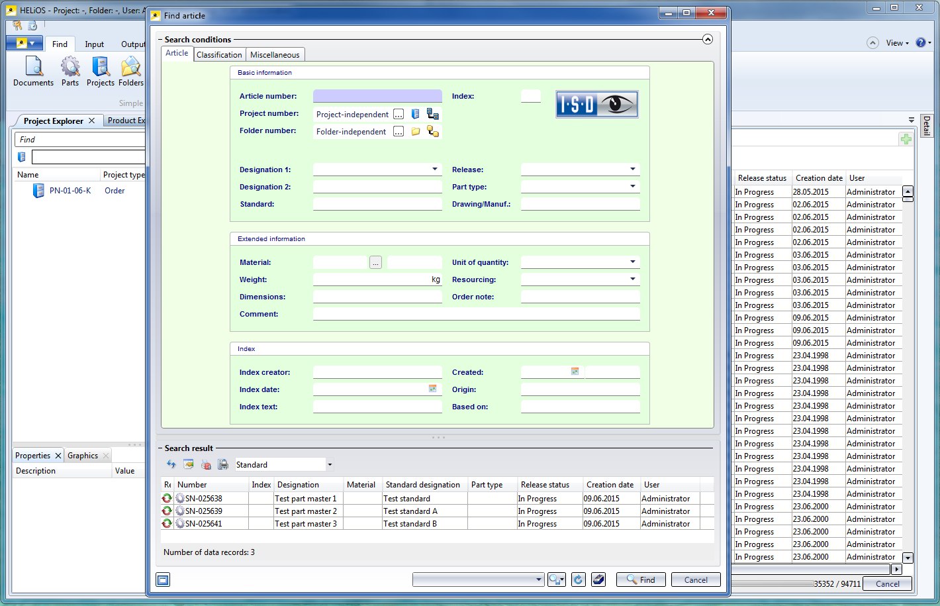Click the circular refresh icon left of Find

[578, 580]
